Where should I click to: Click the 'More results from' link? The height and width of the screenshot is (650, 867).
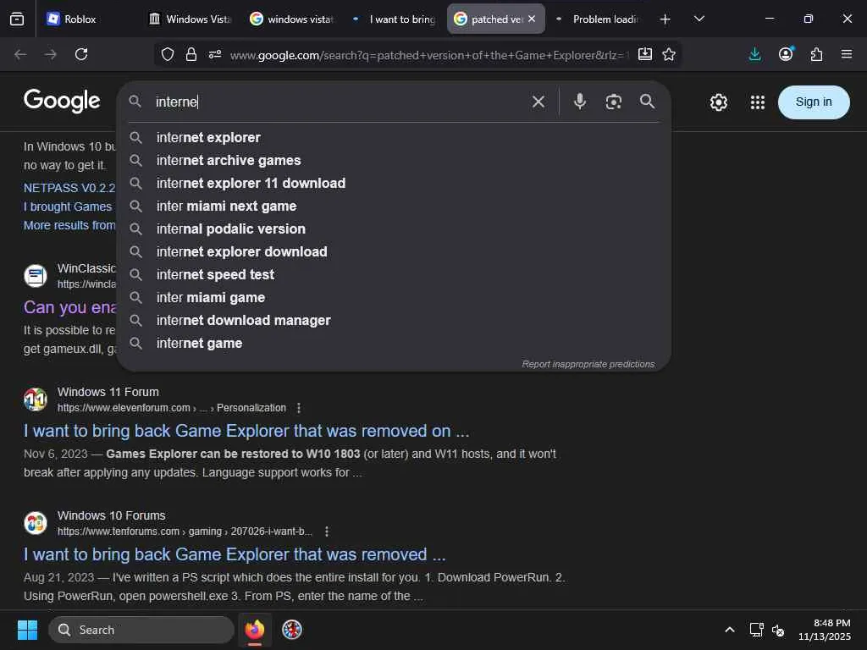point(69,225)
